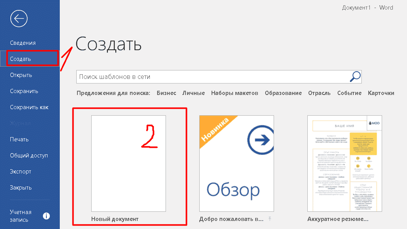
Task: Click the Бизнес search suggestion
Action: click(166, 93)
